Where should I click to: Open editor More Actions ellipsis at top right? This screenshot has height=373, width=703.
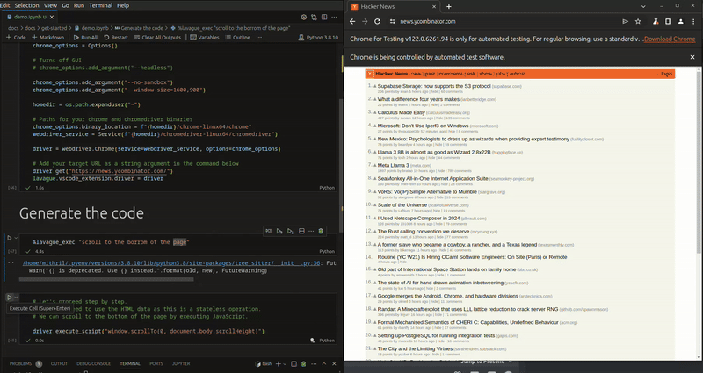coord(334,17)
